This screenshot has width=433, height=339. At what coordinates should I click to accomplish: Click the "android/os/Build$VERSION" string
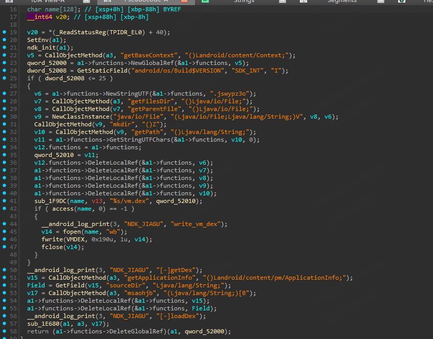(178, 71)
